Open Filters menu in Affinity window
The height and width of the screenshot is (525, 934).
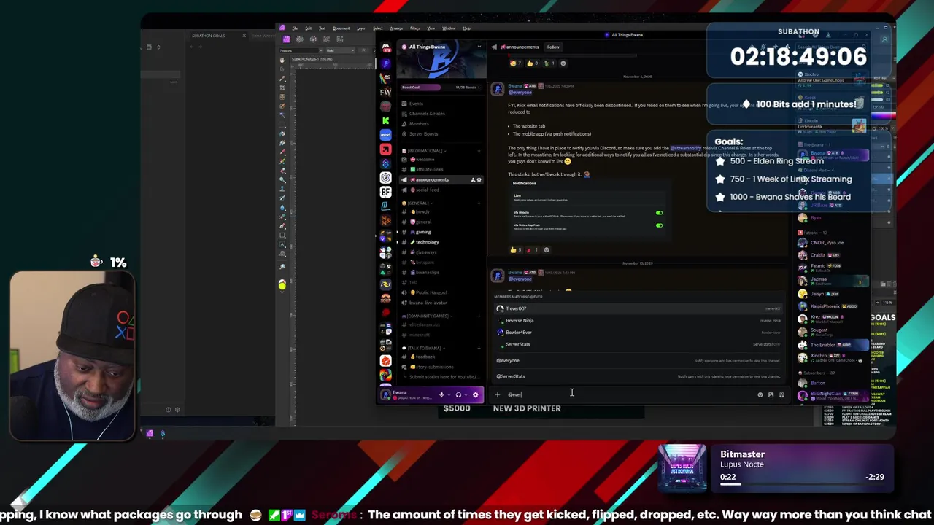point(414,28)
